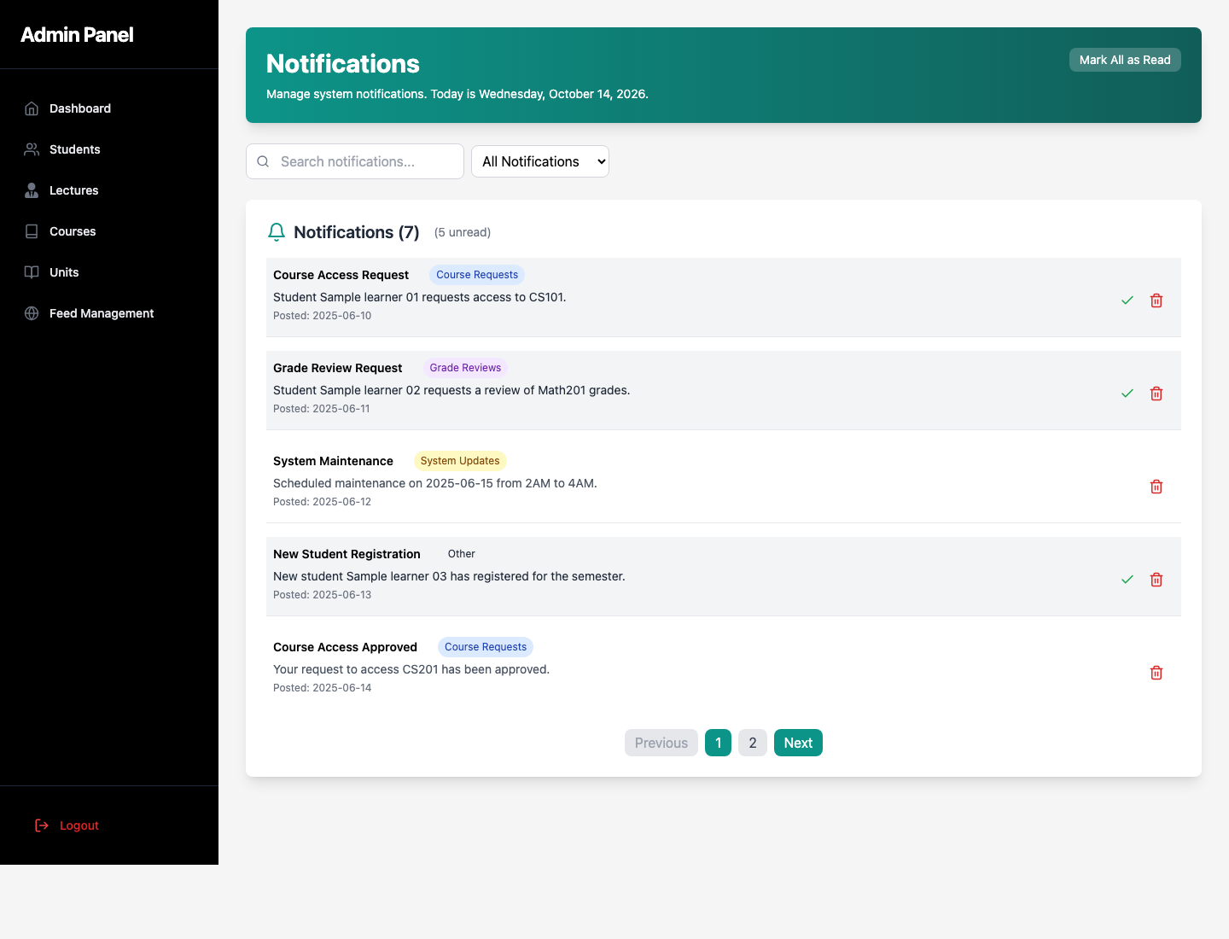1229x939 pixels.
Task: Mark Grade Review Request as read
Action: (x=1127, y=394)
